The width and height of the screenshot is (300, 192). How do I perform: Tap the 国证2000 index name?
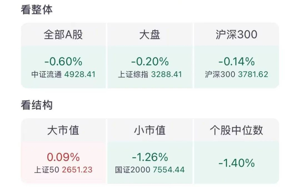[x=132, y=169]
